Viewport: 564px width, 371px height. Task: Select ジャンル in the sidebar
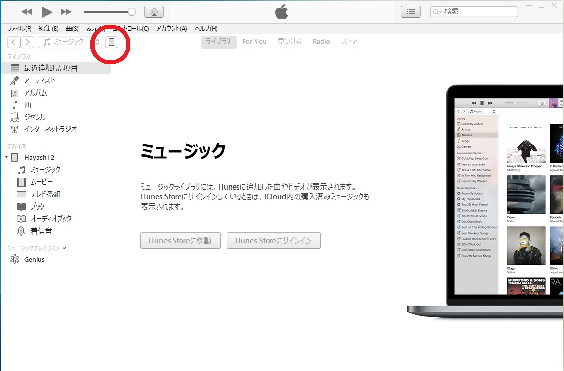coord(56,117)
